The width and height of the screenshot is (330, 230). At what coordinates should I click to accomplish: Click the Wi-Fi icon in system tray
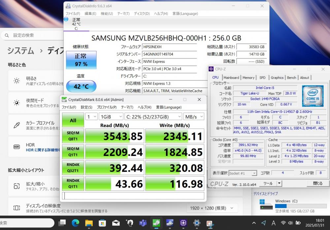coord(283,223)
